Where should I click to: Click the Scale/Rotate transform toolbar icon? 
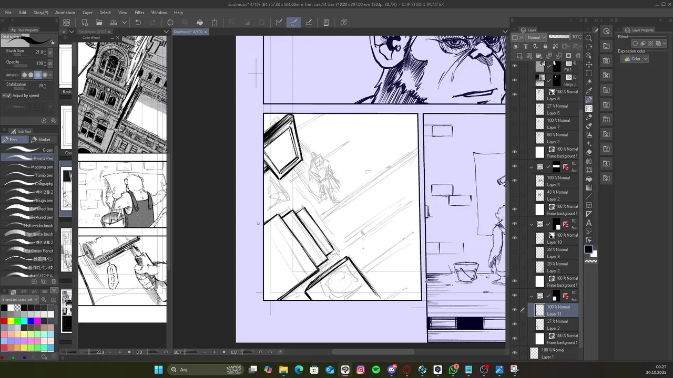pos(215,22)
